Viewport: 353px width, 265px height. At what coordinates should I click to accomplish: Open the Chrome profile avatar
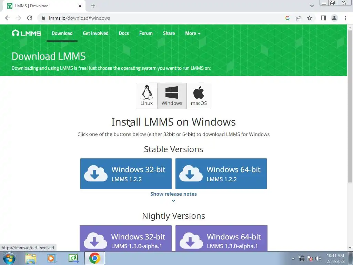click(x=334, y=18)
